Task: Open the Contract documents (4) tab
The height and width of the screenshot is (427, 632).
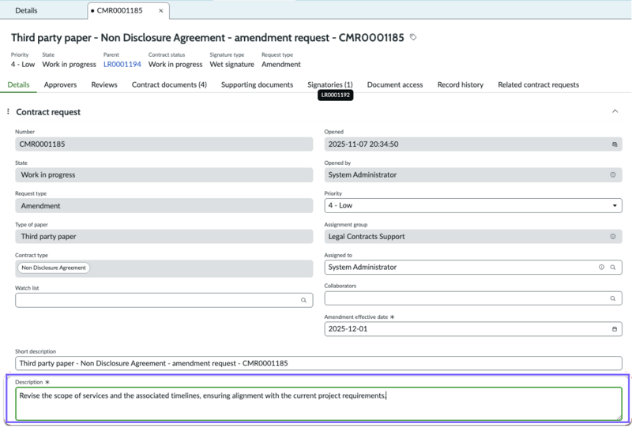Action: 169,84
